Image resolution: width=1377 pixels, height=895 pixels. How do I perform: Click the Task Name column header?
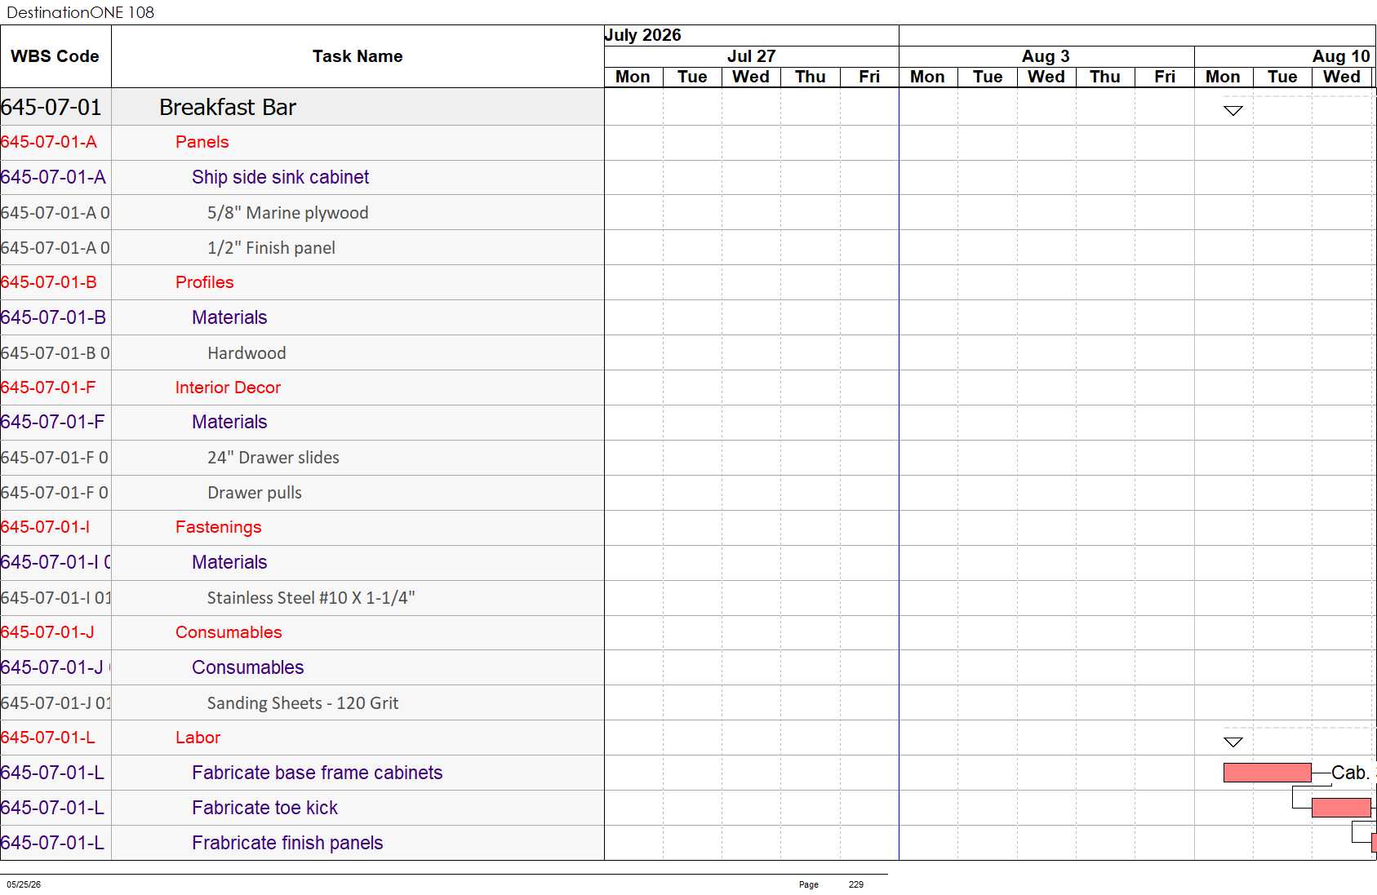pos(358,56)
